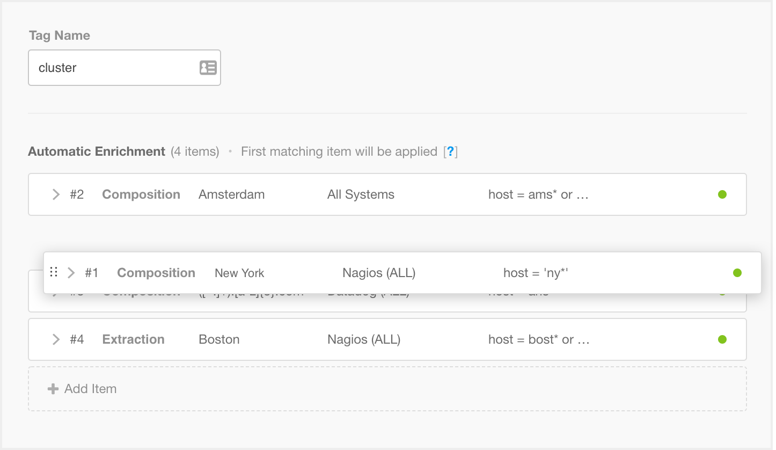Click the contact card icon in Tag Name field

208,68
